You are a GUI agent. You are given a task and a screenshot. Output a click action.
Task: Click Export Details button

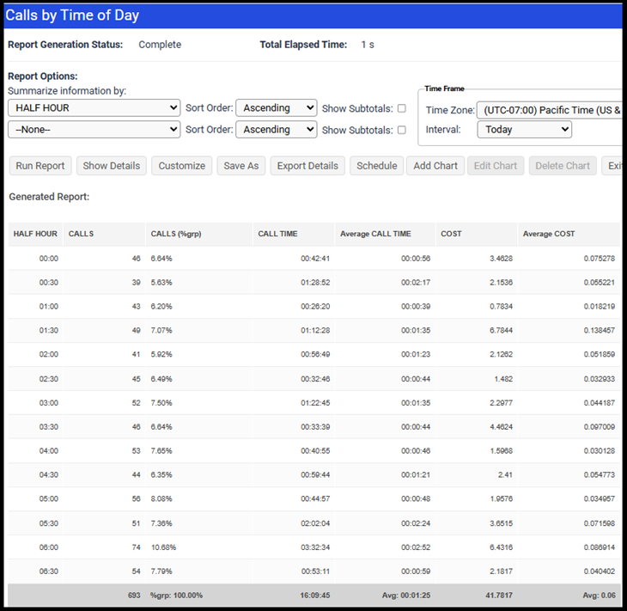(307, 166)
